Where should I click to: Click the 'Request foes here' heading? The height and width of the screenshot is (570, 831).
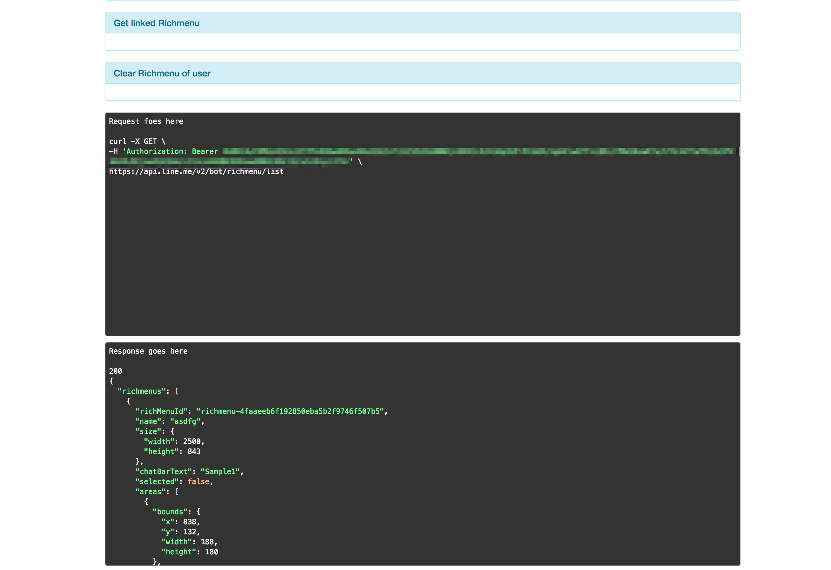point(146,121)
